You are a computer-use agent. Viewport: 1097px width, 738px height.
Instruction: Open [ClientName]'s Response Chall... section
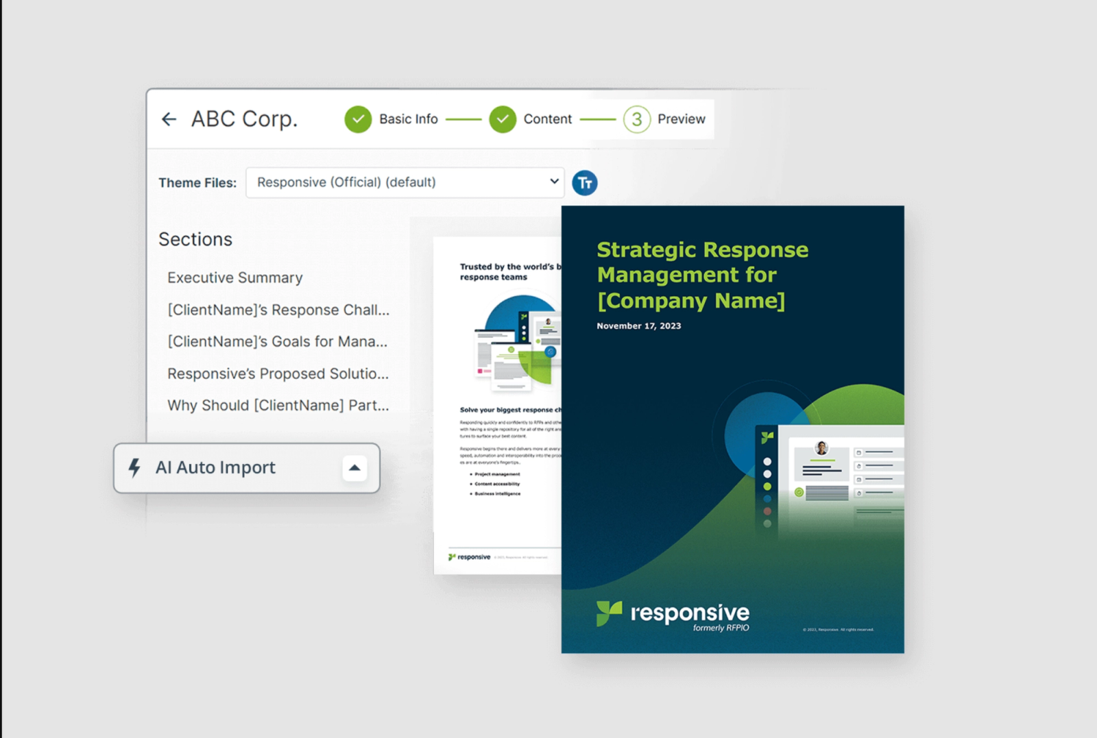(x=278, y=310)
